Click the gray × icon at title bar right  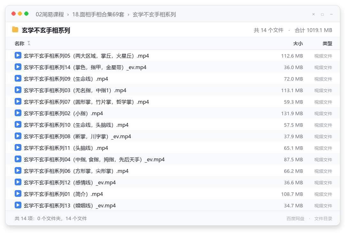click(x=314, y=14)
